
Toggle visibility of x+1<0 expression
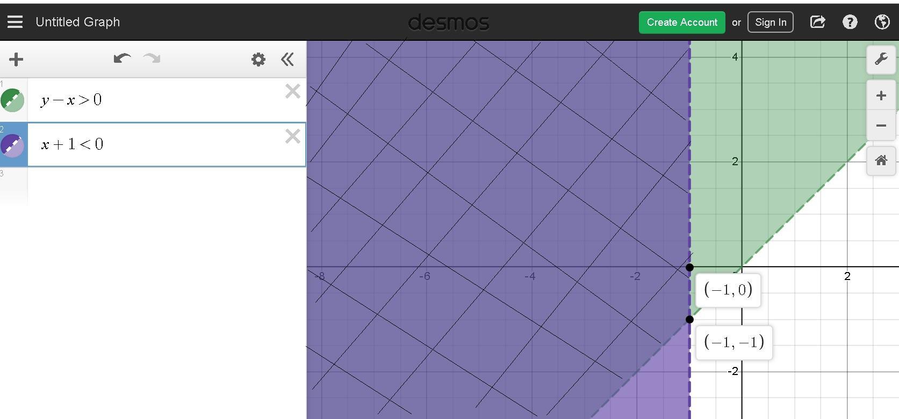[12, 145]
